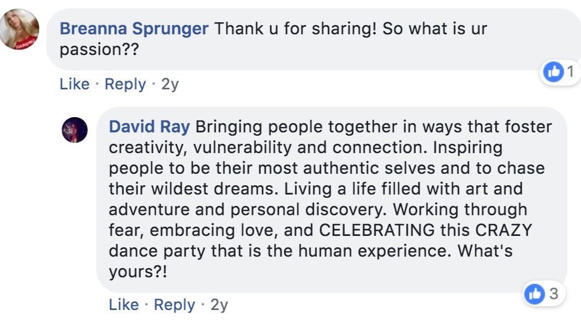
Task: Click the thumbs-up reaction icon on Breanna's comment
Action: click(x=553, y=72)
